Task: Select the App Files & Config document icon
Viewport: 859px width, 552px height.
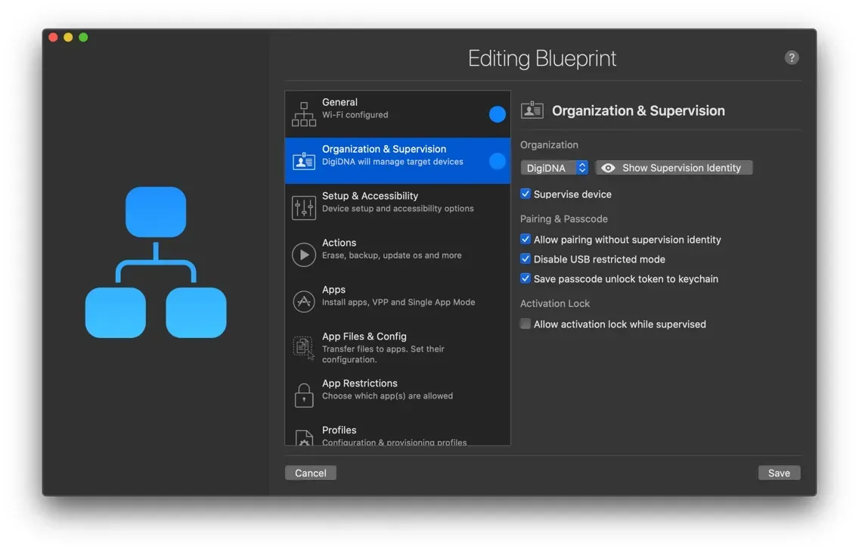Action: pyautogui.click(x=303, y=348)
